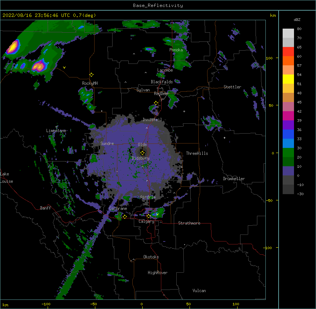
Task: Click the RedDeer city label
Action: 161,94
